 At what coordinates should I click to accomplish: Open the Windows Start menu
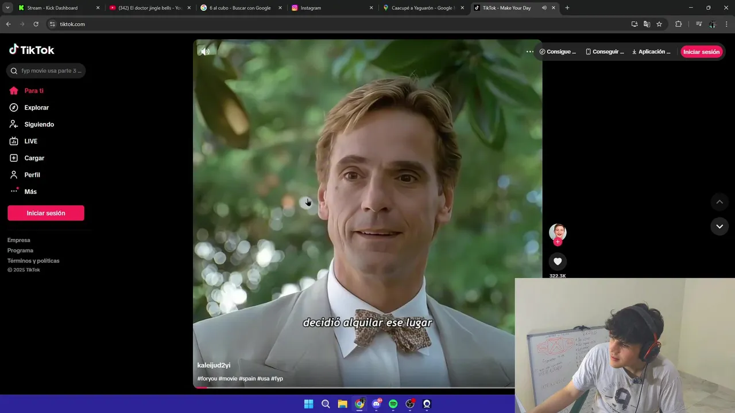coord(308,404)
